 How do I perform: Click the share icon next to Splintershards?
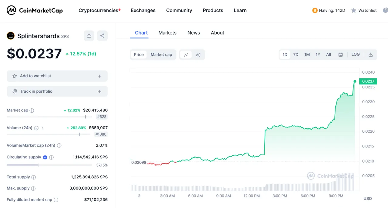tap(102, 36)
